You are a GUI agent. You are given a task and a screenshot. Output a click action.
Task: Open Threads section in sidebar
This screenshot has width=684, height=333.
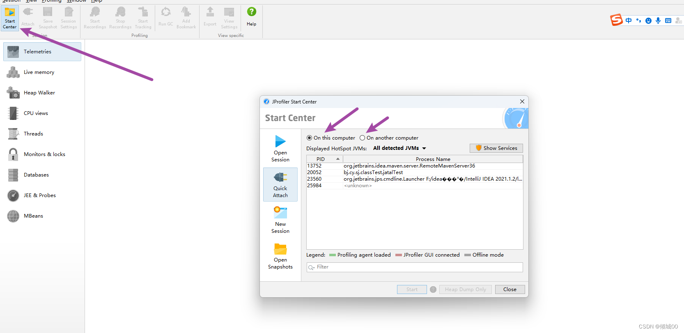tap(42, 134)
